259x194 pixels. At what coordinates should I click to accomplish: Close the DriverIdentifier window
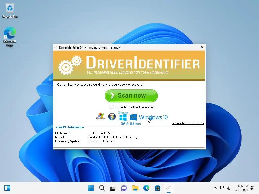tap(202, 47)
